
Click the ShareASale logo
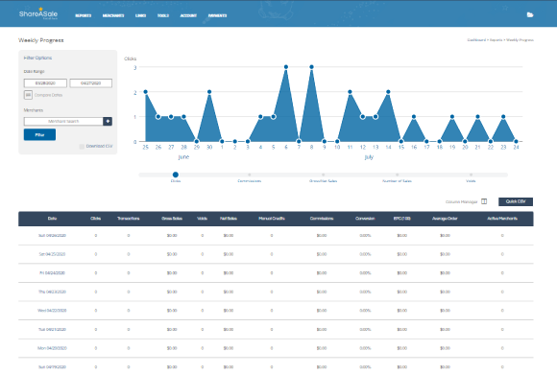pyautogui.click(x=38, y=13)
